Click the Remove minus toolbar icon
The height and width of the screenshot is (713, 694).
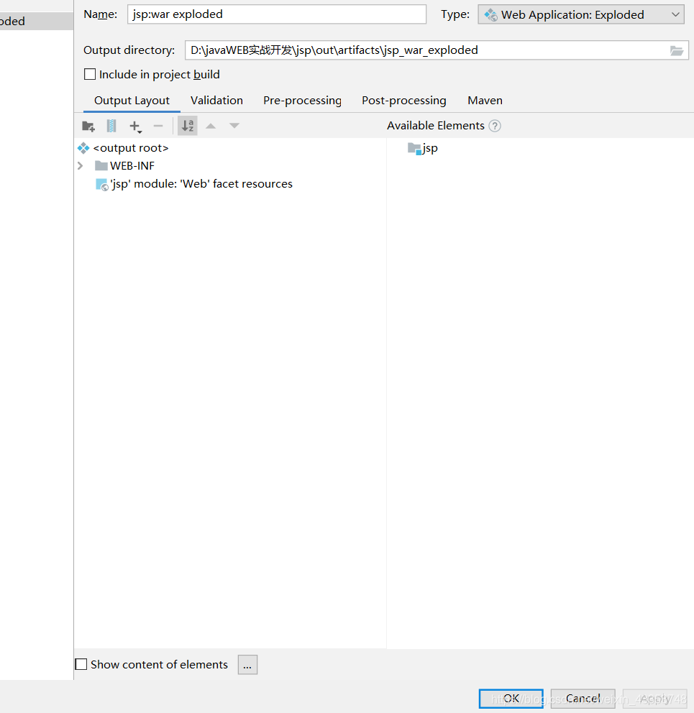(158, 126)
